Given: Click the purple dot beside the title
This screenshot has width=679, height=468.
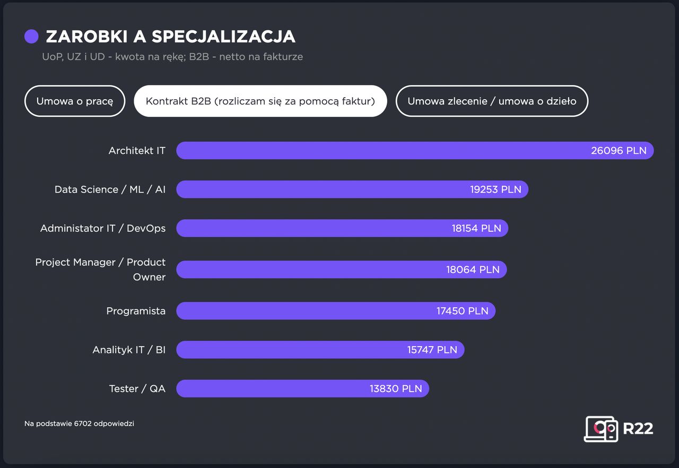Looking at the screenshot, I should click(x=31, y=36).
